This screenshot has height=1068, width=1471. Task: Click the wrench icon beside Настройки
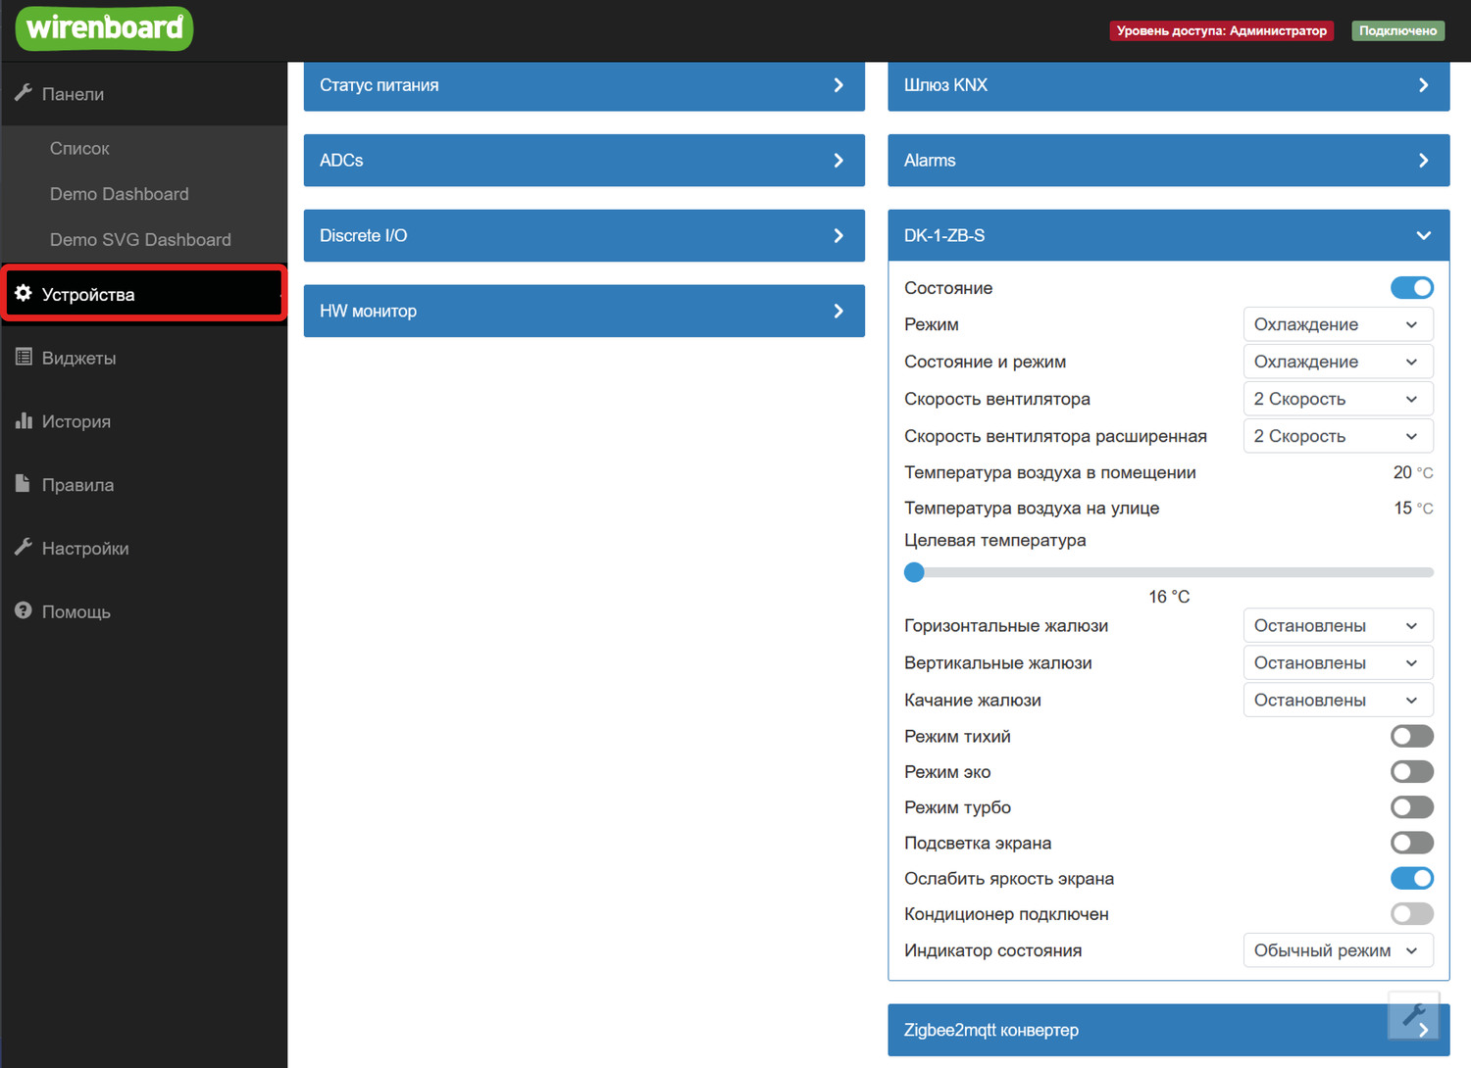24,547
